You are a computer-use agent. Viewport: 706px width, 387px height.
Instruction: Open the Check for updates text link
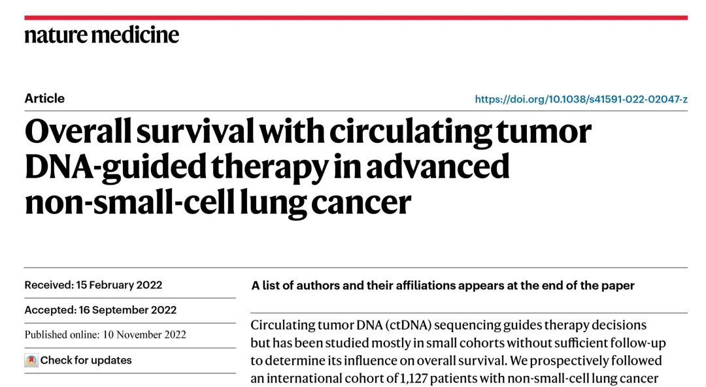pos(86,360)
